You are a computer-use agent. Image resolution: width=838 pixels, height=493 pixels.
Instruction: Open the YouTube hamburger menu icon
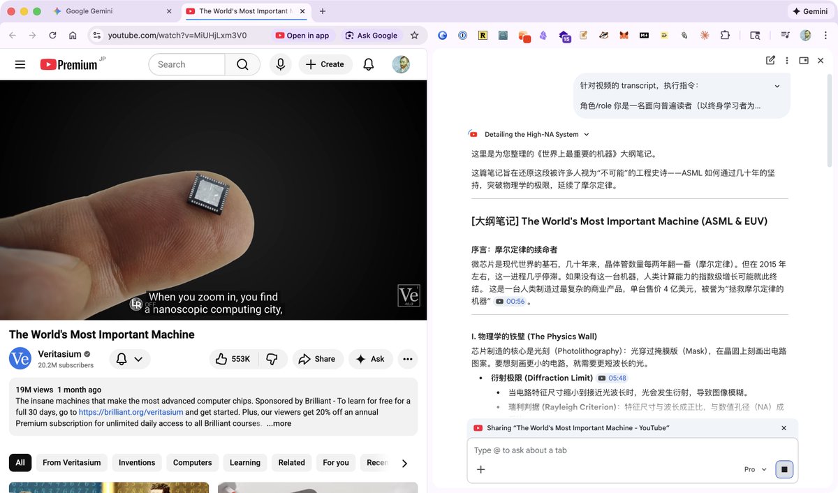[x=20, y=64]
